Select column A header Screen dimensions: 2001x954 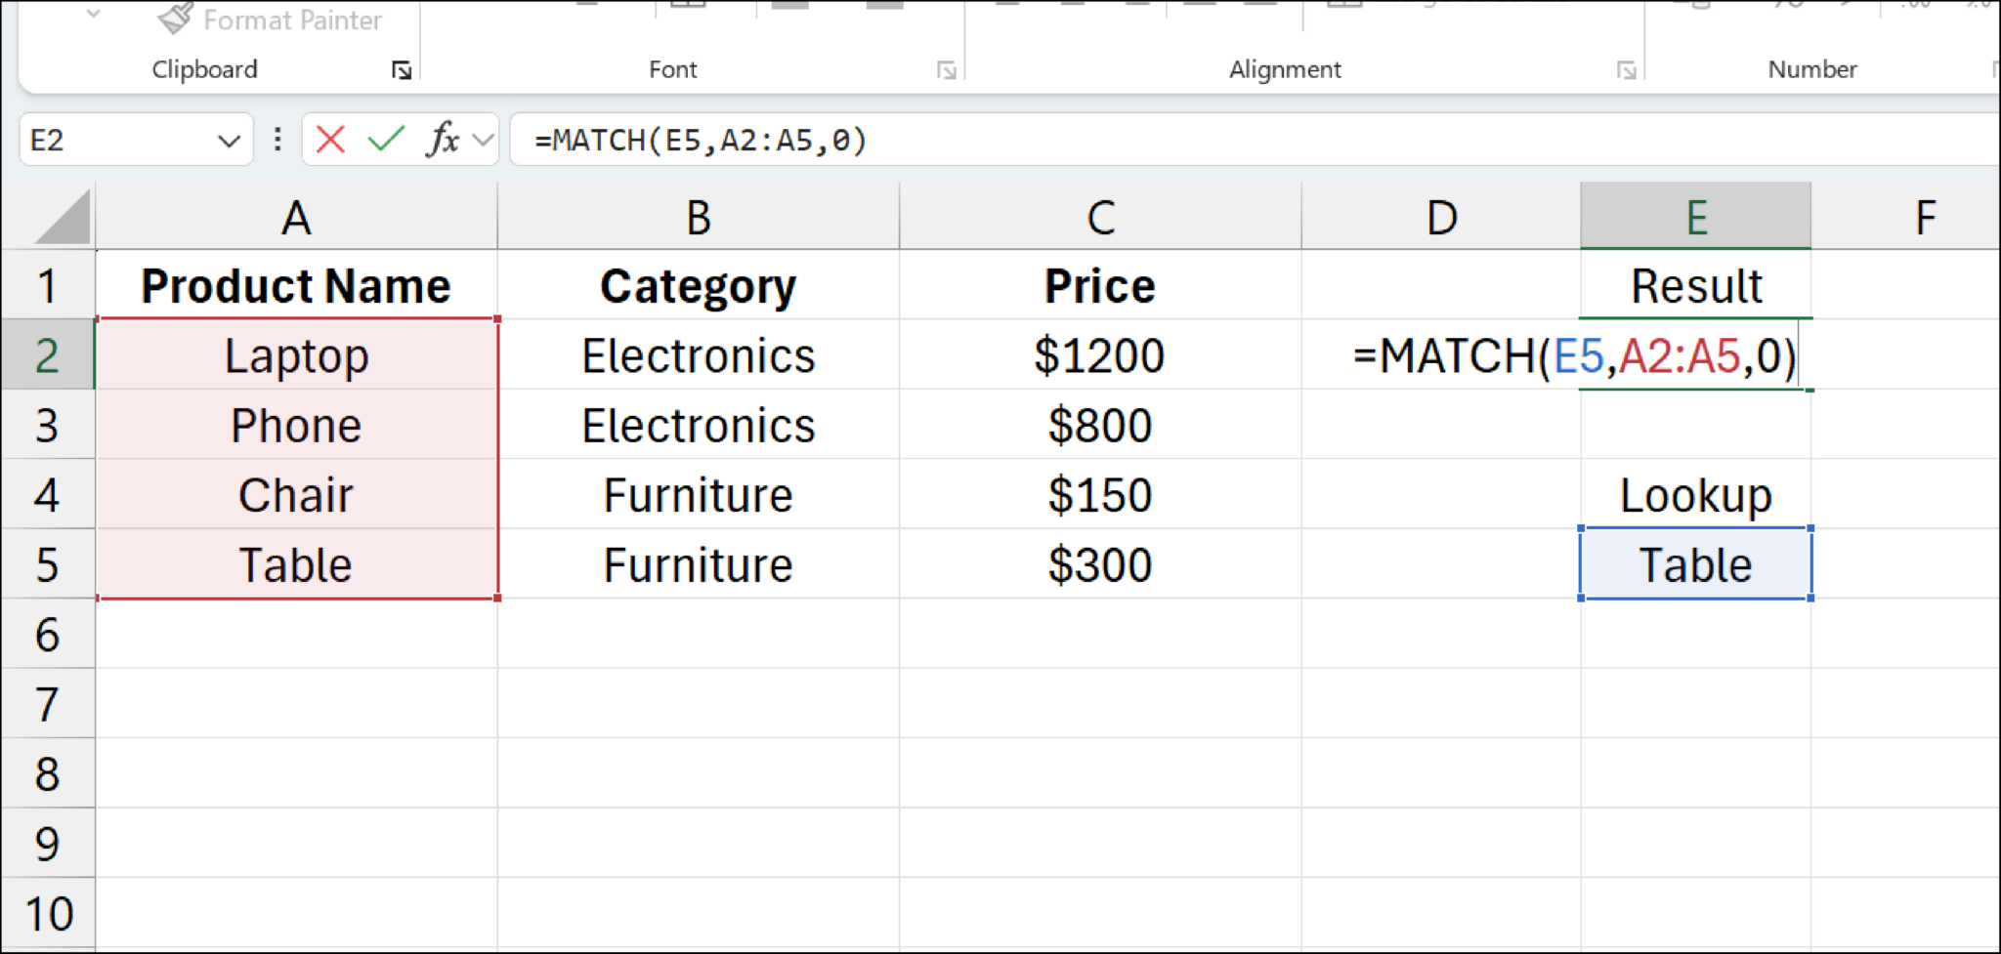click(x=296, y=216)
